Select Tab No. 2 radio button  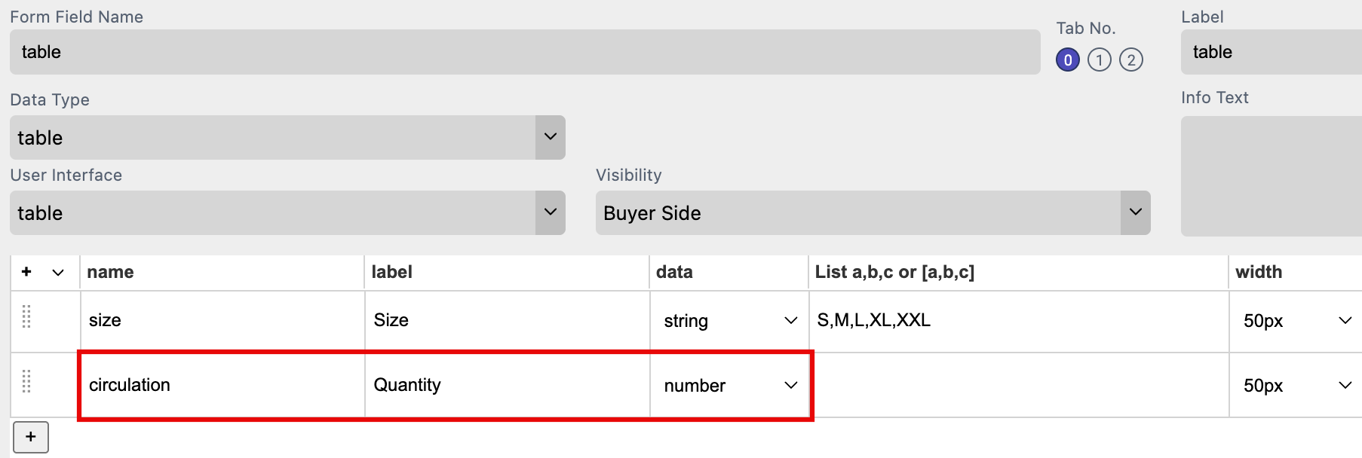pos(1131,60)
